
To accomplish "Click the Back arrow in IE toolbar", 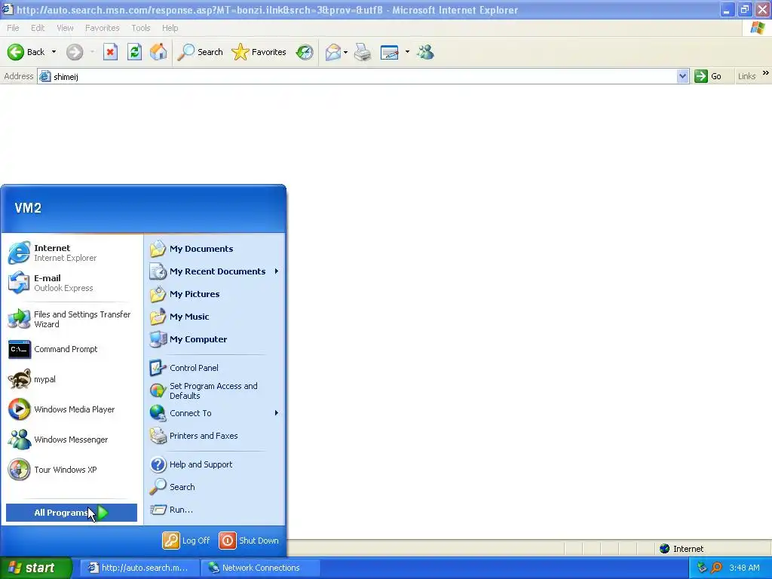I will click(26, 52).
